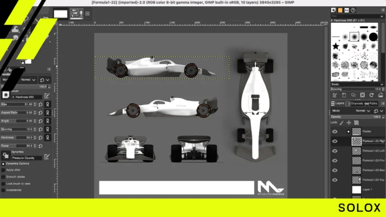Click the edit brush icon below brush grid
This screenshot has height=217, width=386.
click(x=335, y=95)
